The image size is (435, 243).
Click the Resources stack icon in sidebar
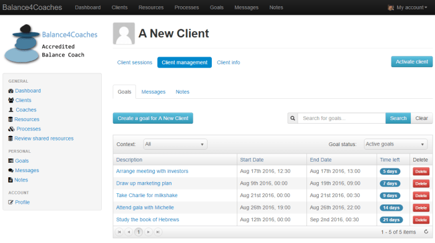pos(11,119)
